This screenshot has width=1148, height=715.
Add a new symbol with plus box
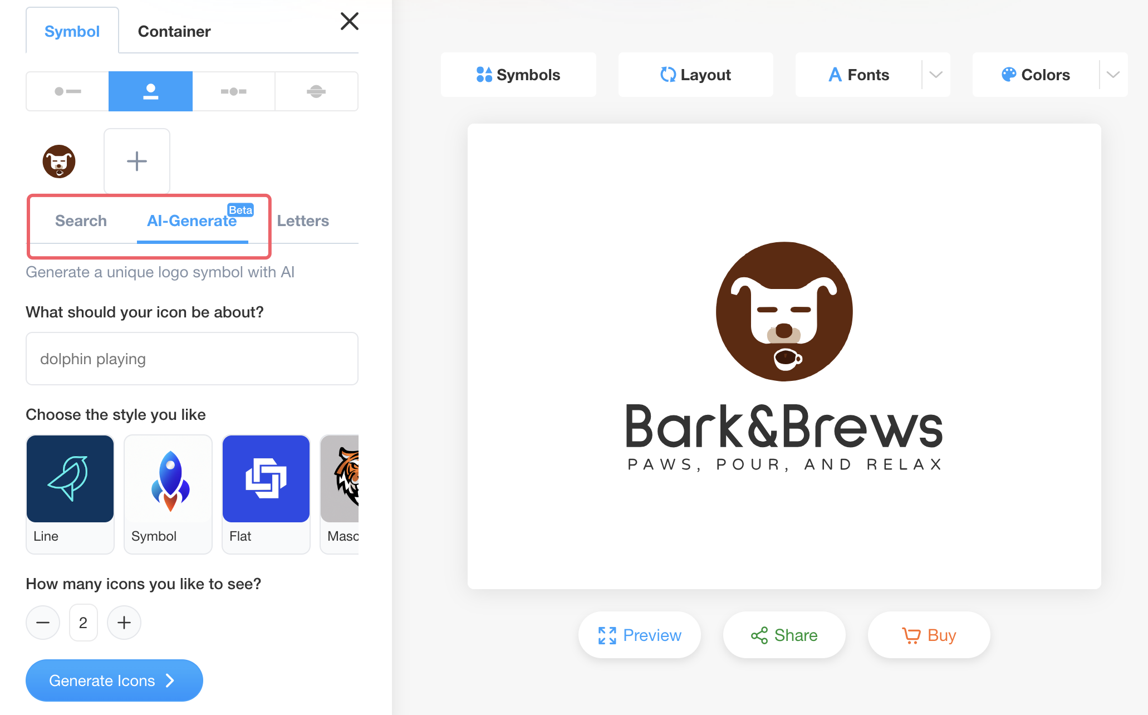137,161
